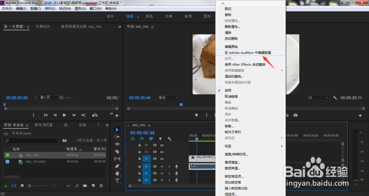Click find bin icon beside search field
Viewport: 369px width, 196px height.
[x=65, y=141]
